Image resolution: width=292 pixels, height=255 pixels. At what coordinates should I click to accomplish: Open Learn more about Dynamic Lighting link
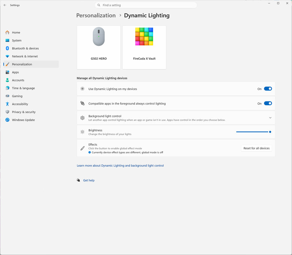(120, 166)
